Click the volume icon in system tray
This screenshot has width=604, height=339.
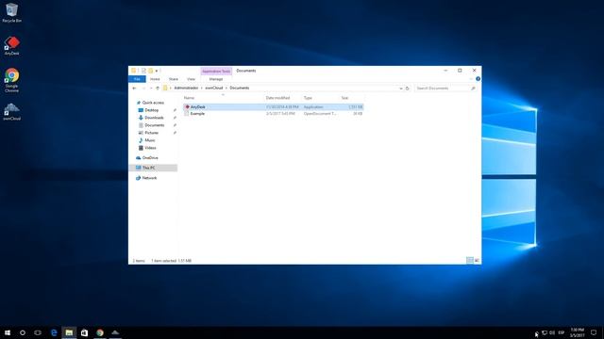tap(552, 332)
